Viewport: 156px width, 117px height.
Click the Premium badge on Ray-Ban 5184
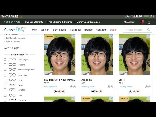tap(49, 37)
